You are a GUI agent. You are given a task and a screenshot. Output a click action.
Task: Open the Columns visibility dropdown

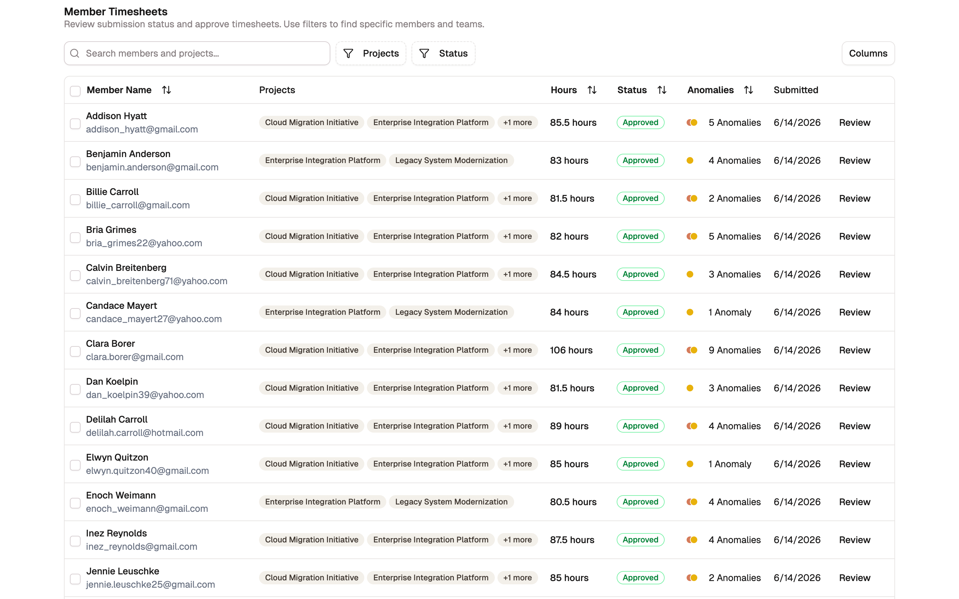click(x=868, y=53)
